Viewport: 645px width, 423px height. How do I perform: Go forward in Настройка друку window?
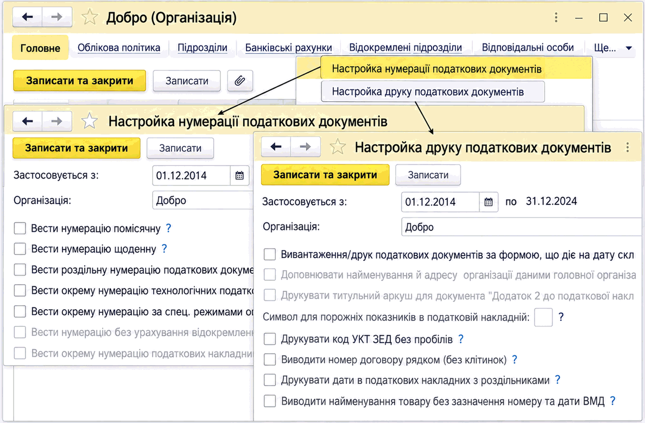[x=305, y=147]
